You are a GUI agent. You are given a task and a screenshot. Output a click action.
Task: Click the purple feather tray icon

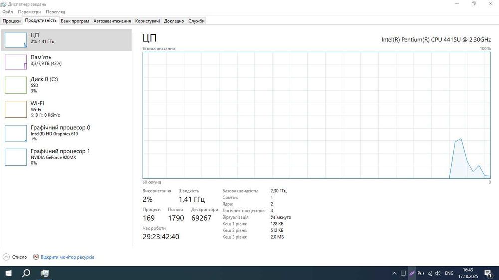(x=412, y=273)
